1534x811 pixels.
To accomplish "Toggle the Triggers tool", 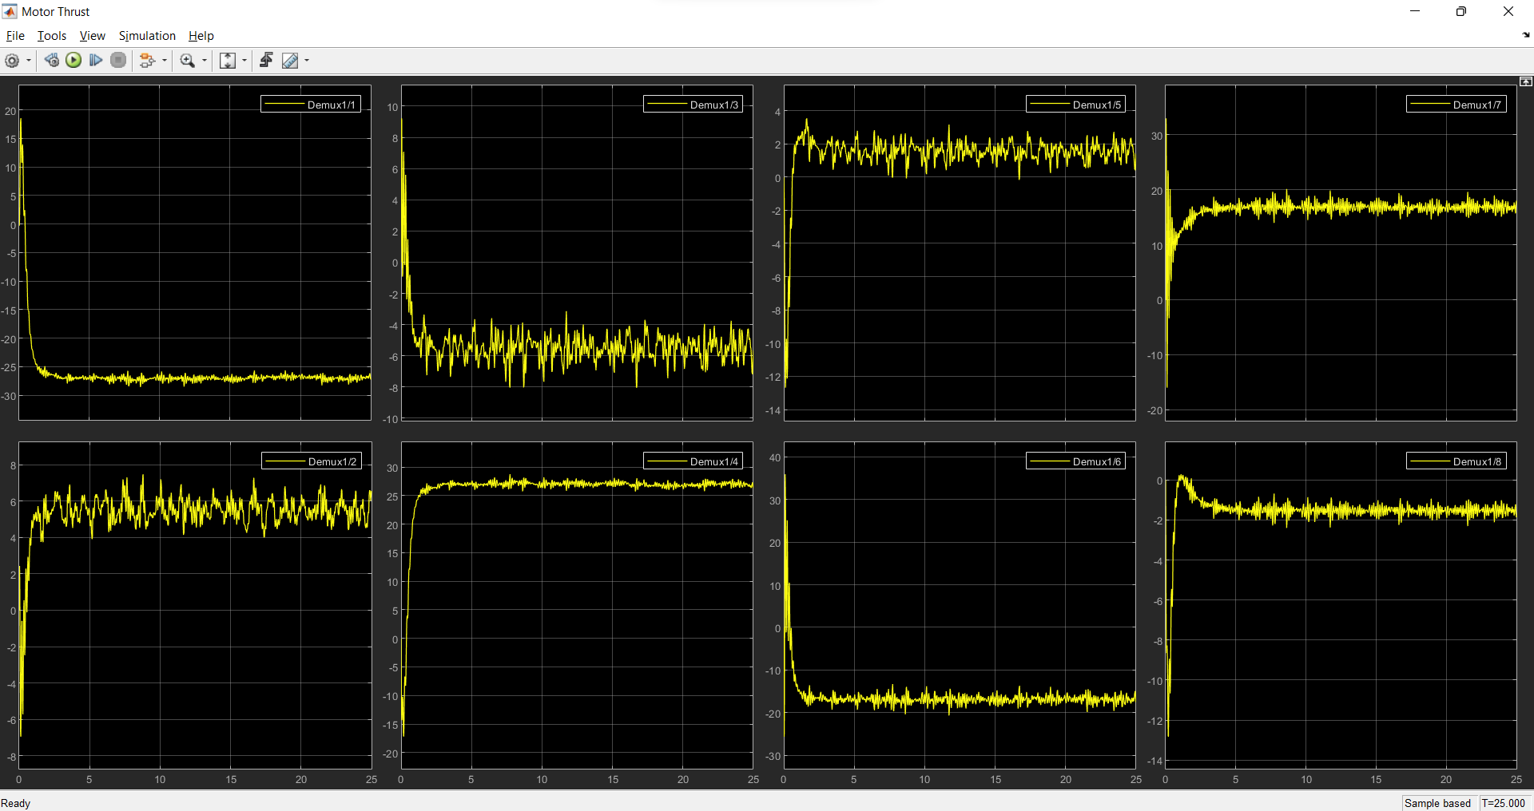I will click(x=266, y=61).
